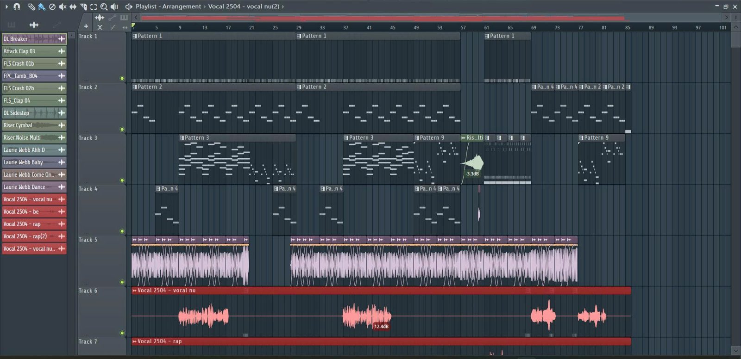Select the Track 5 header
The height and width of the screenshot is (359, 741).
pyautogui.click(x=101, y=261)
